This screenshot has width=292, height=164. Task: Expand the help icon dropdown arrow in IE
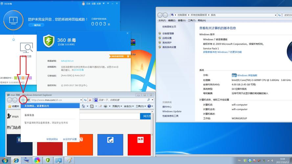click(x=152, y=106)
